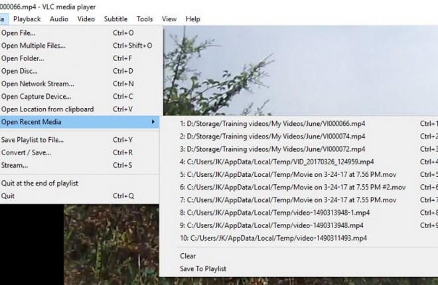
Task: Choose Save Playlist to File...
Action: (80, 140)
